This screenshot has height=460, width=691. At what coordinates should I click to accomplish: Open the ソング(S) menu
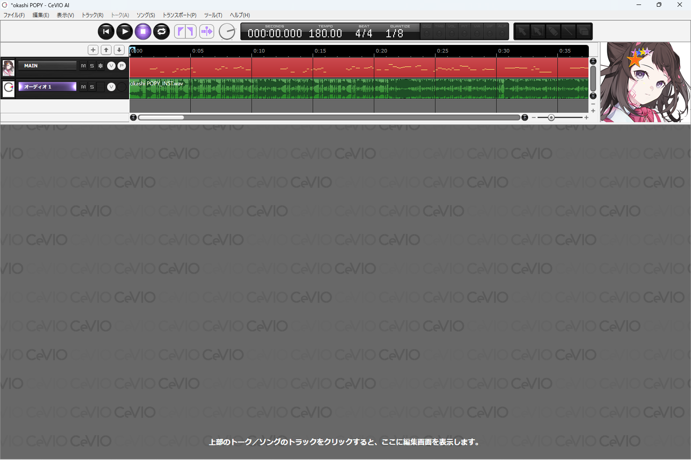146,15
